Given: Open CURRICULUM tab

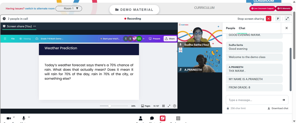Looking at the screenshot, I should pos(204,8).
